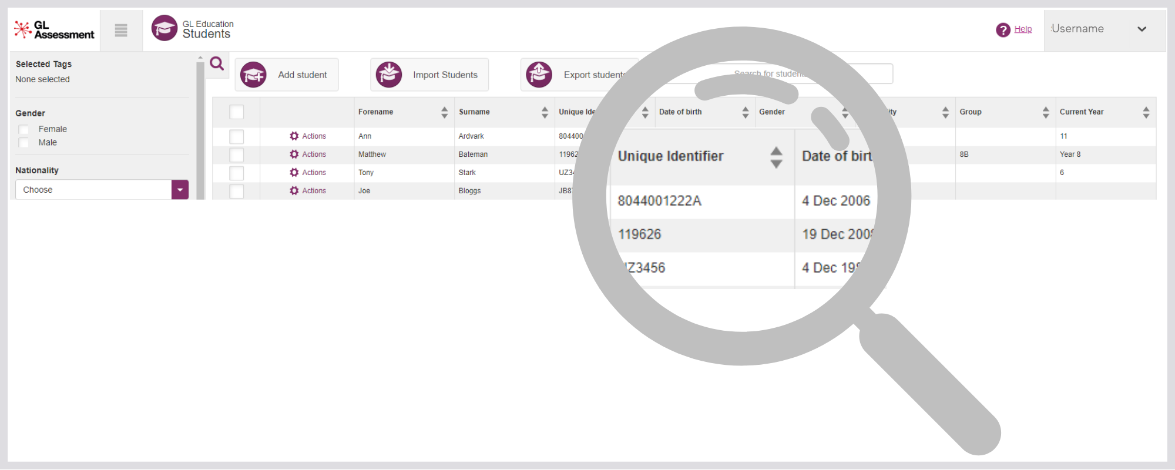Open the Help link
1175x470 pixels.
click(x=1023, y=29)
